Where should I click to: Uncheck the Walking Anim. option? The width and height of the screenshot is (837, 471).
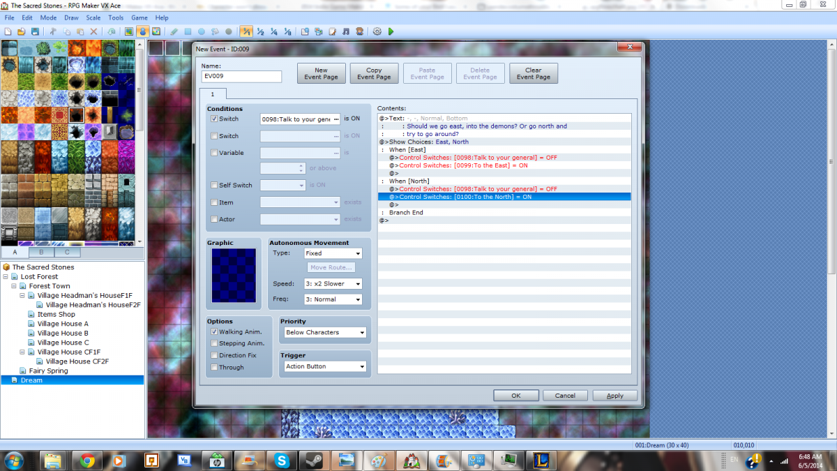tap(214, 332)
